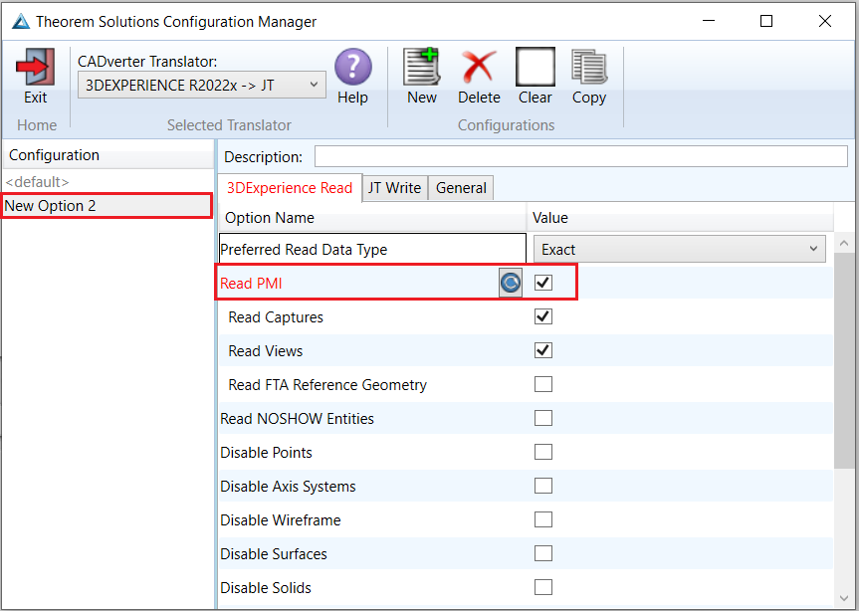Click the Read PMI option label
Viewport: 859px width, 611px height.
[x=251, y=284]
